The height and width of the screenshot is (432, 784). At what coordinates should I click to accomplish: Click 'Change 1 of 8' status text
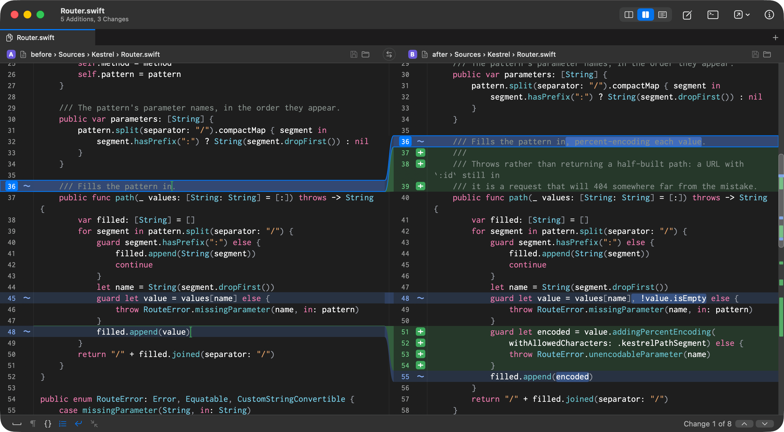pyautogui.click(x=707, y=424)
